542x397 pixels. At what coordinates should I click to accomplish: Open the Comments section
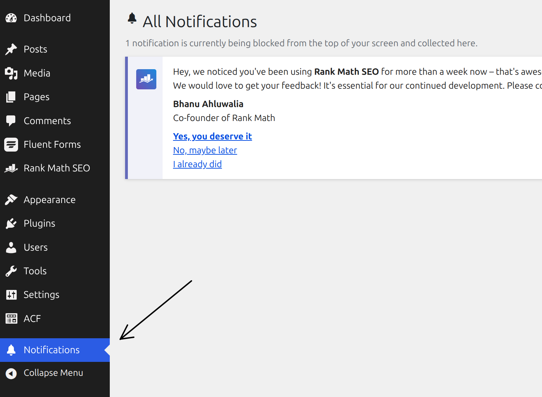point(55,121)
